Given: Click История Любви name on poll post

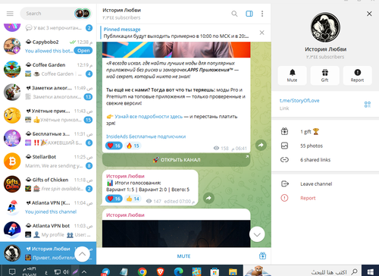Looking at the screenshot, I should (x=125, y=176).
